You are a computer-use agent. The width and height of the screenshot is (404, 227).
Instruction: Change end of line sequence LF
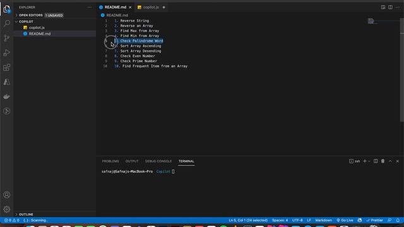coord(309,220)
